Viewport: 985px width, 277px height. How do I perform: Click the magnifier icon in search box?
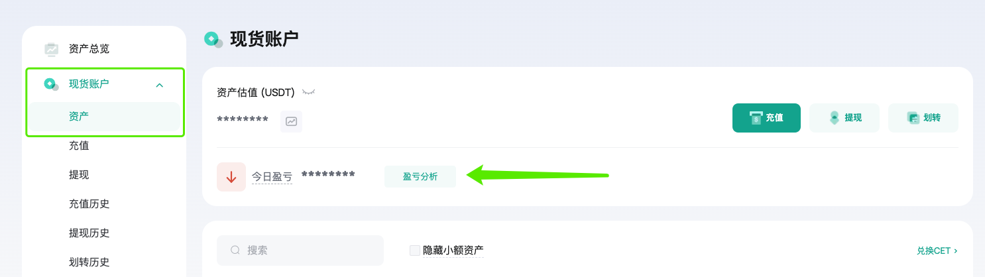(x=235, y=250)
